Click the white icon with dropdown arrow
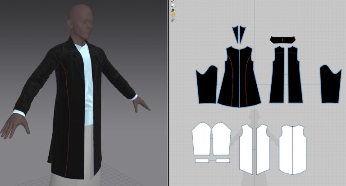This screenshot has width=346, height=186. pos(173,5)
